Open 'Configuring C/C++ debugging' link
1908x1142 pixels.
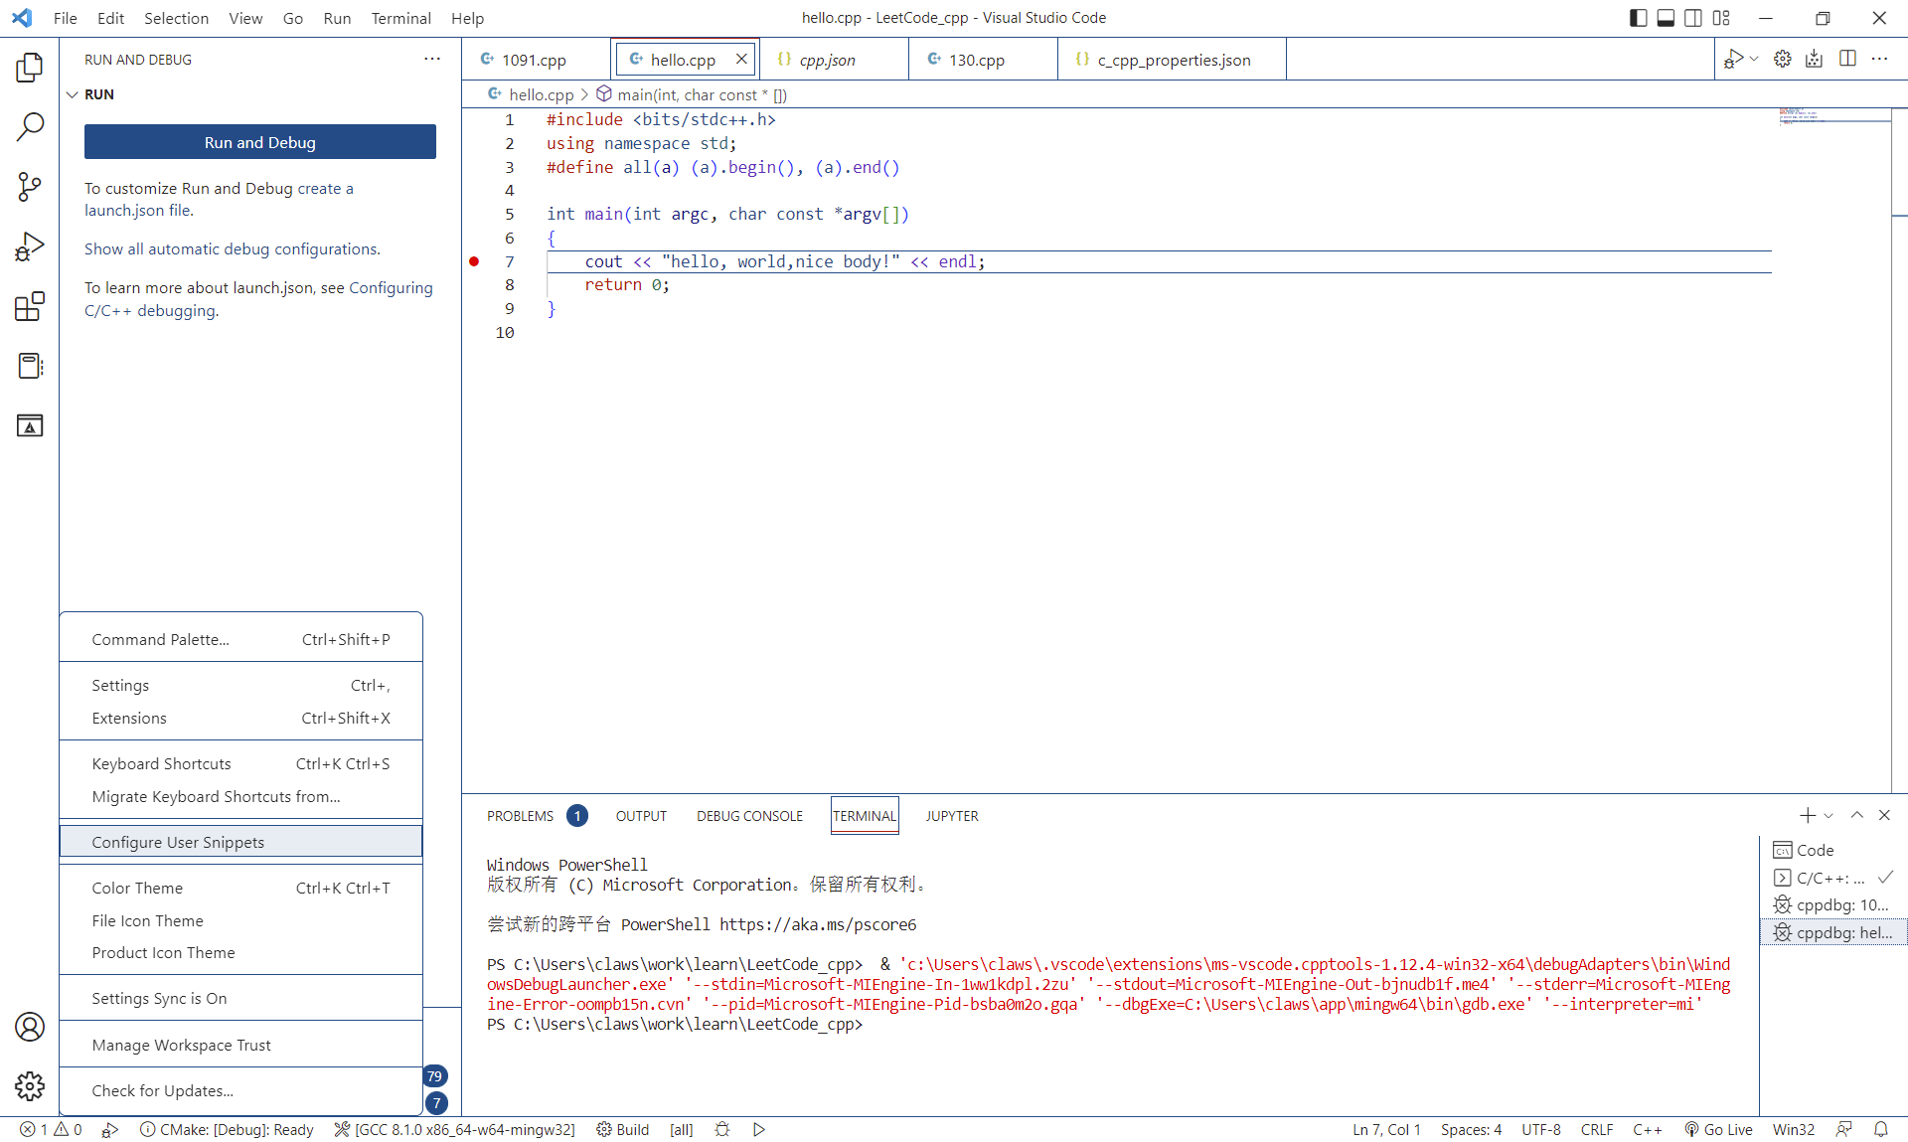coord(258,299)
